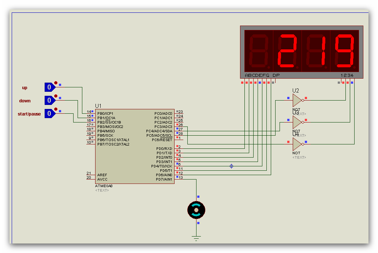Click the PB0/ICP1 pin label

coord(105,114)
